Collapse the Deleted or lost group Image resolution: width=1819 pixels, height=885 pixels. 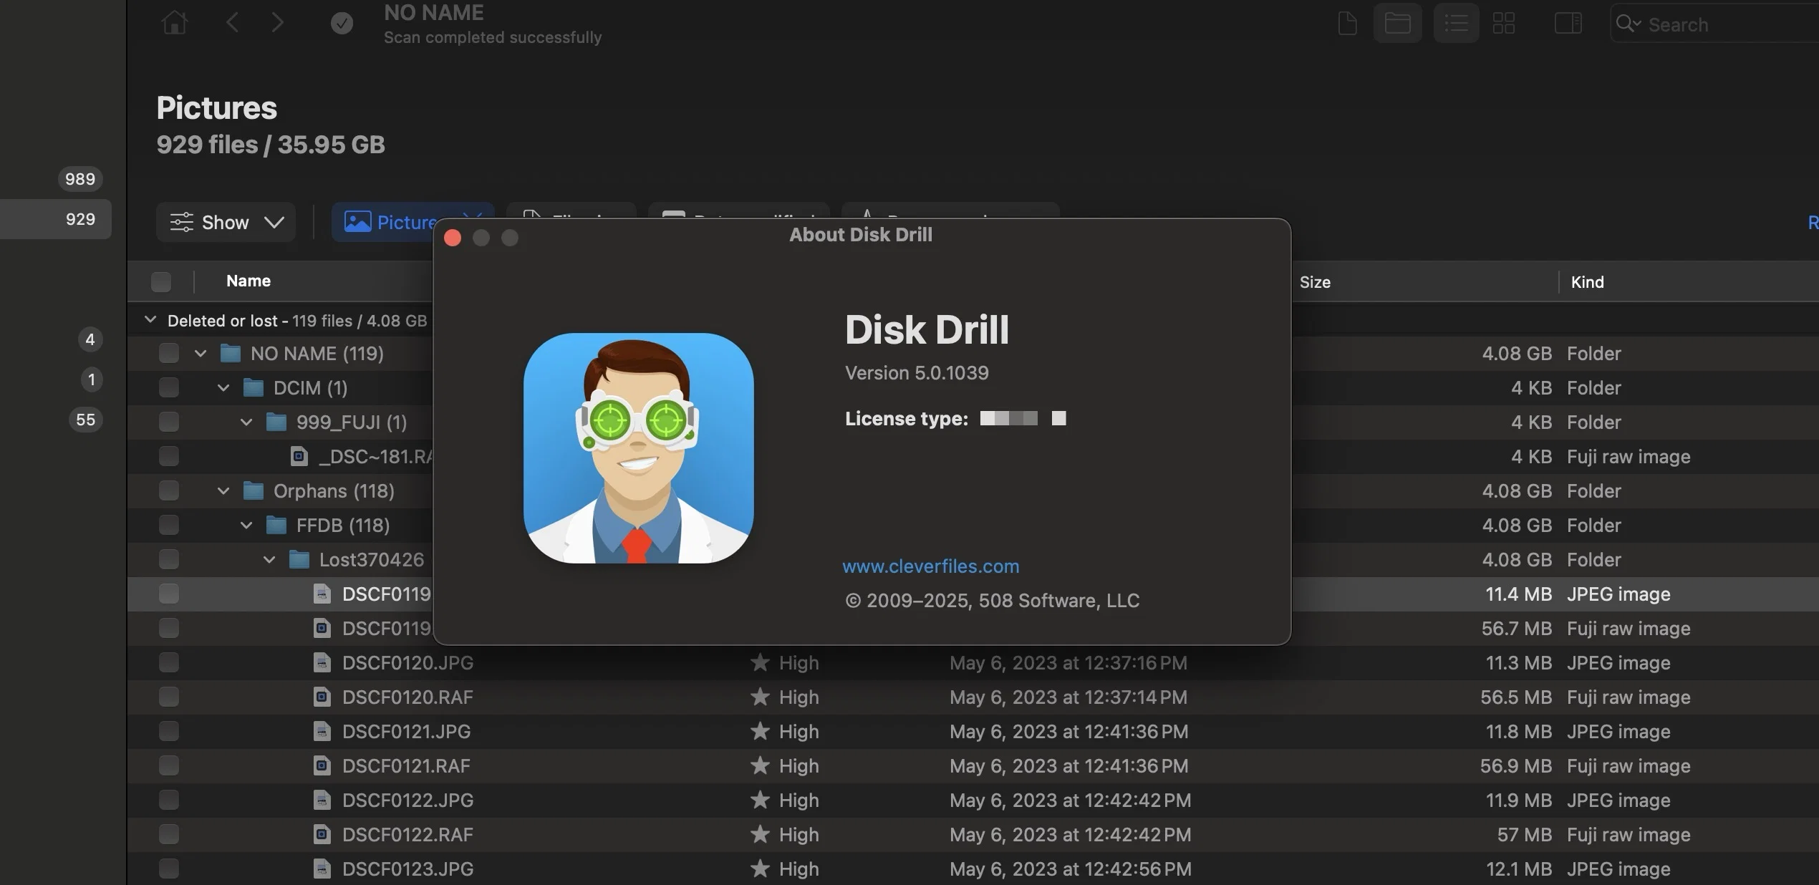pyautogui.click(x=150, y=319)
